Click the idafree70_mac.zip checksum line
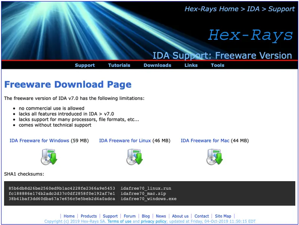299x225 pixels. click(x=87, y=194)
